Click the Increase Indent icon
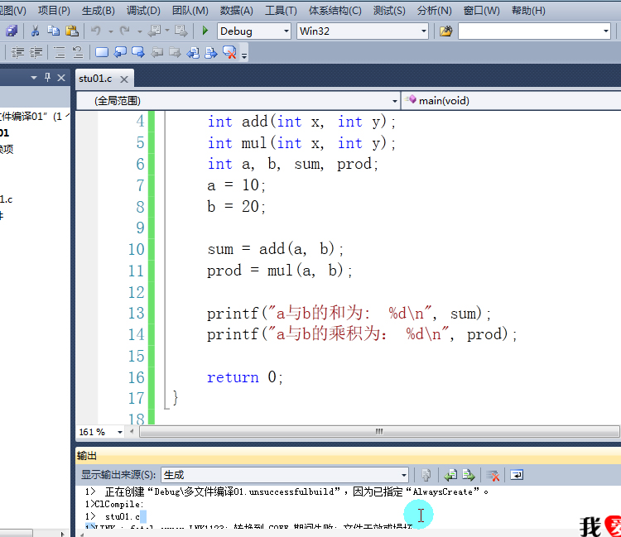The image size is (621, 537). (x=36, y=52)
